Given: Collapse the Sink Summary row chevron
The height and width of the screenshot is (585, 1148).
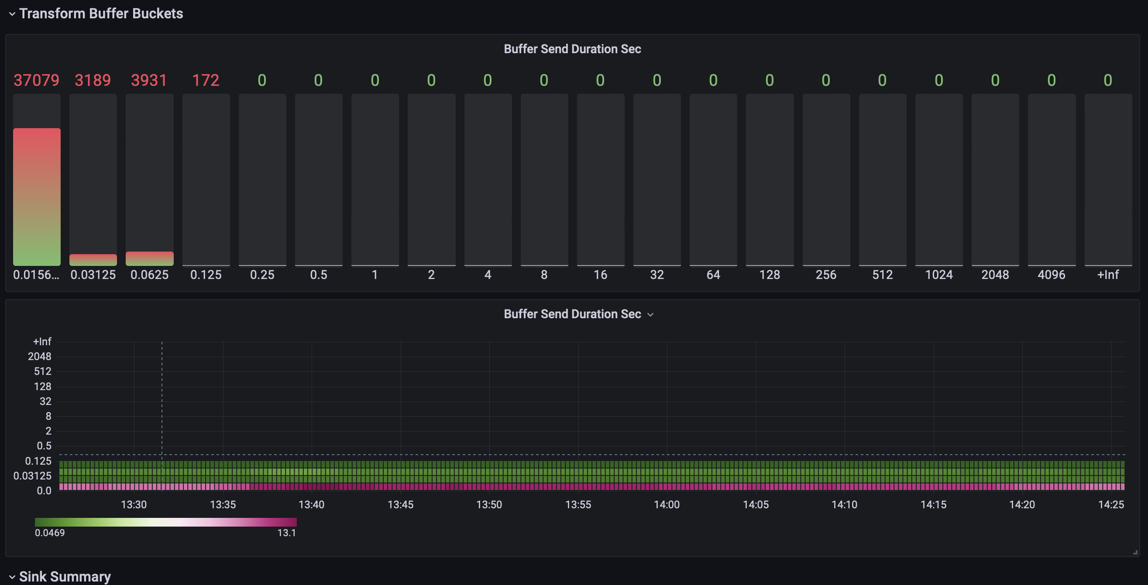Looking at the screenshot, I should 12,577.
